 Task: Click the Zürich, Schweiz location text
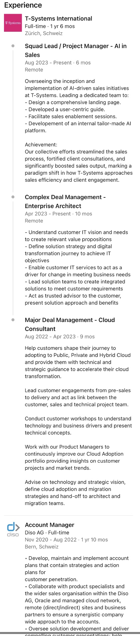[x=44, y=33]
